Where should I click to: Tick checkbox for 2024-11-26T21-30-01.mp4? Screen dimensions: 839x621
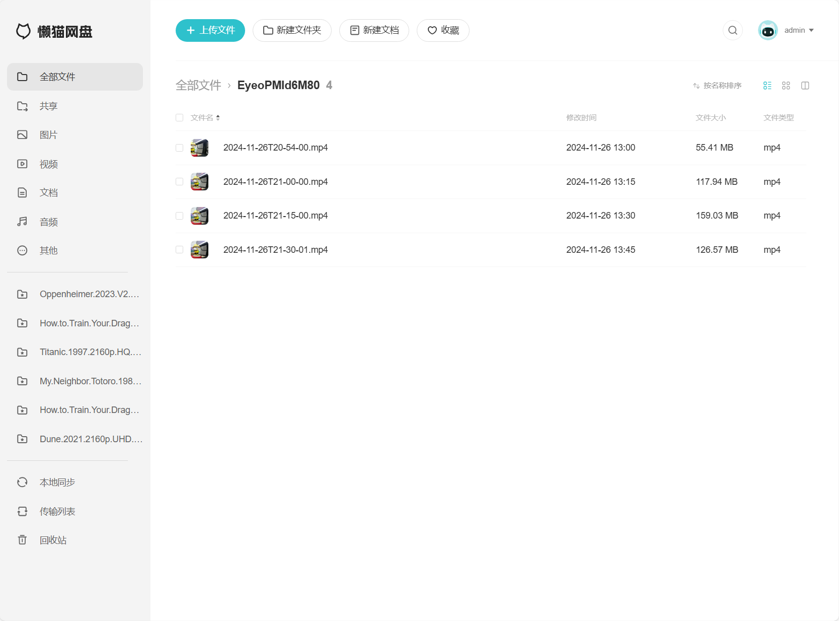(x=179, y=249)
